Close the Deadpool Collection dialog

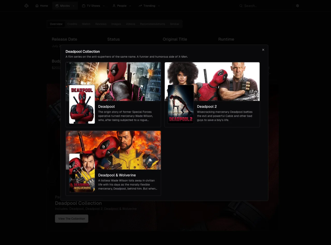263,50
